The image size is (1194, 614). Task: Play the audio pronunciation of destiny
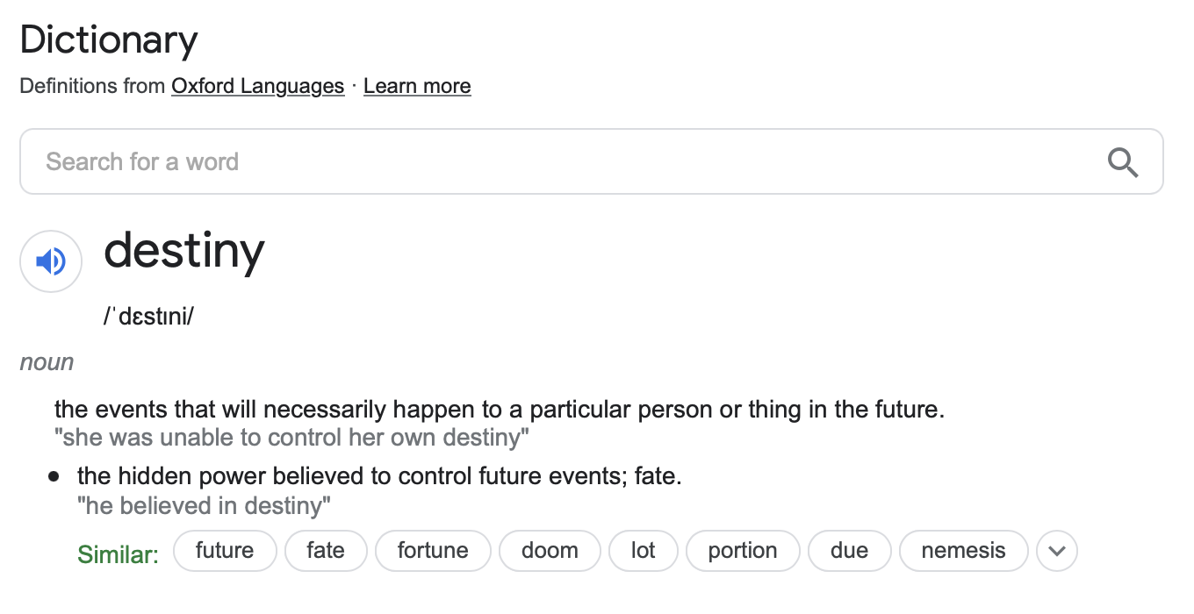(51, 261)
